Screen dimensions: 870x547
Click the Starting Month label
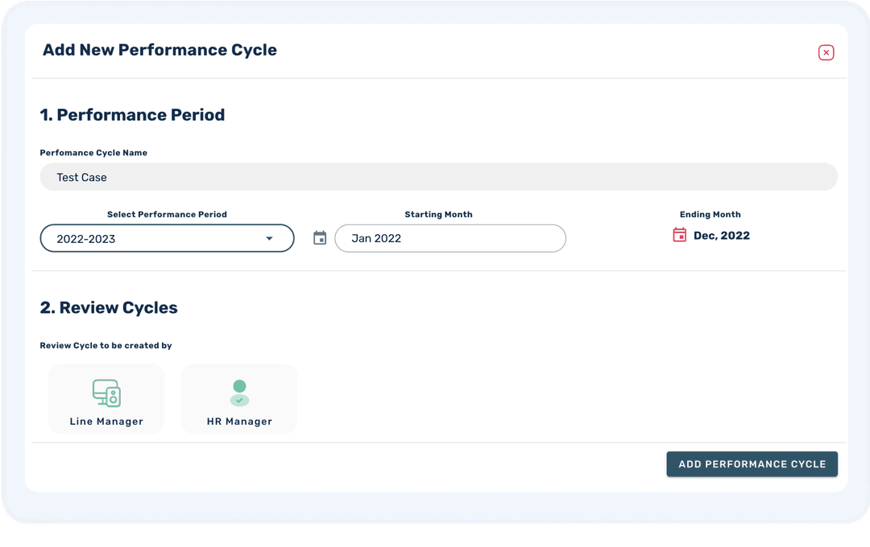[x=438, y=215]
